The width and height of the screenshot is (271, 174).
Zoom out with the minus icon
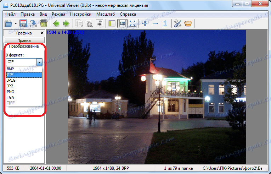point(155,23)
